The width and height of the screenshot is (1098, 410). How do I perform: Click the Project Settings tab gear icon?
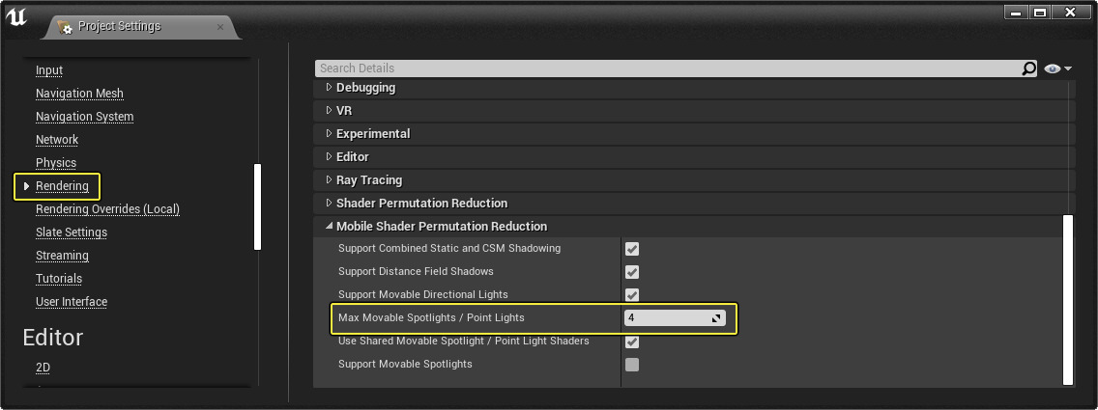(x=65, y=27)
